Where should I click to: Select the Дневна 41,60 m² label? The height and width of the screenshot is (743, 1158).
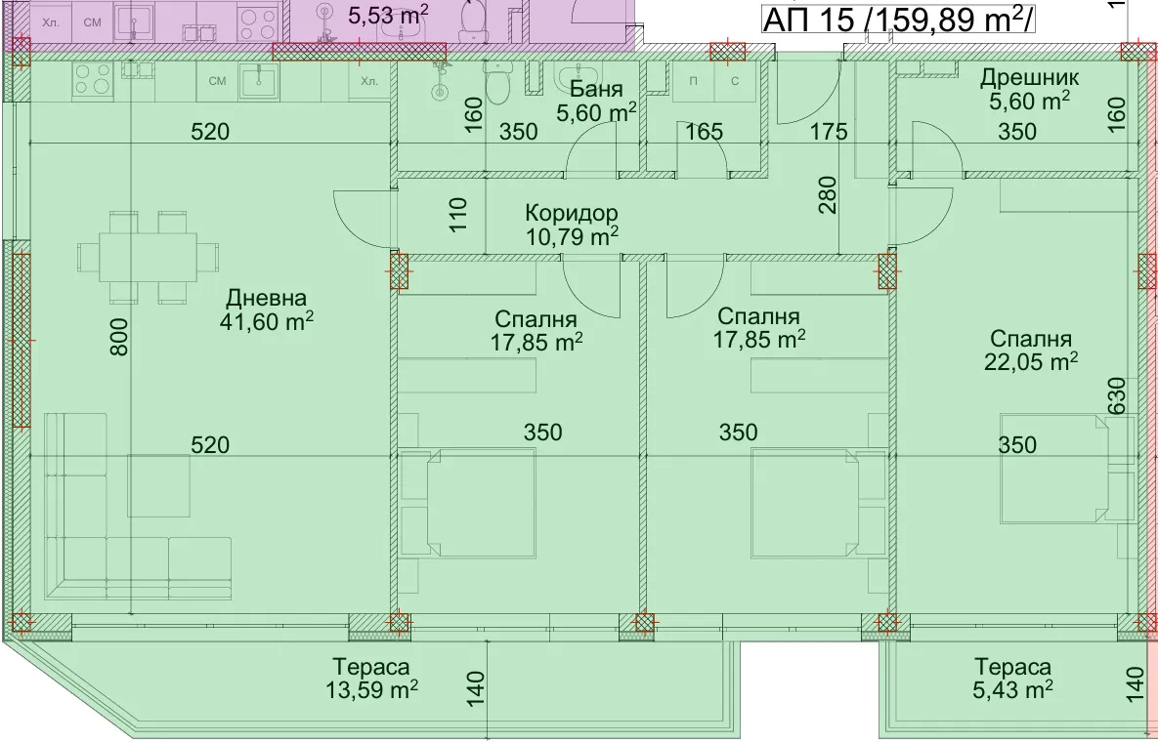point(265,310)
